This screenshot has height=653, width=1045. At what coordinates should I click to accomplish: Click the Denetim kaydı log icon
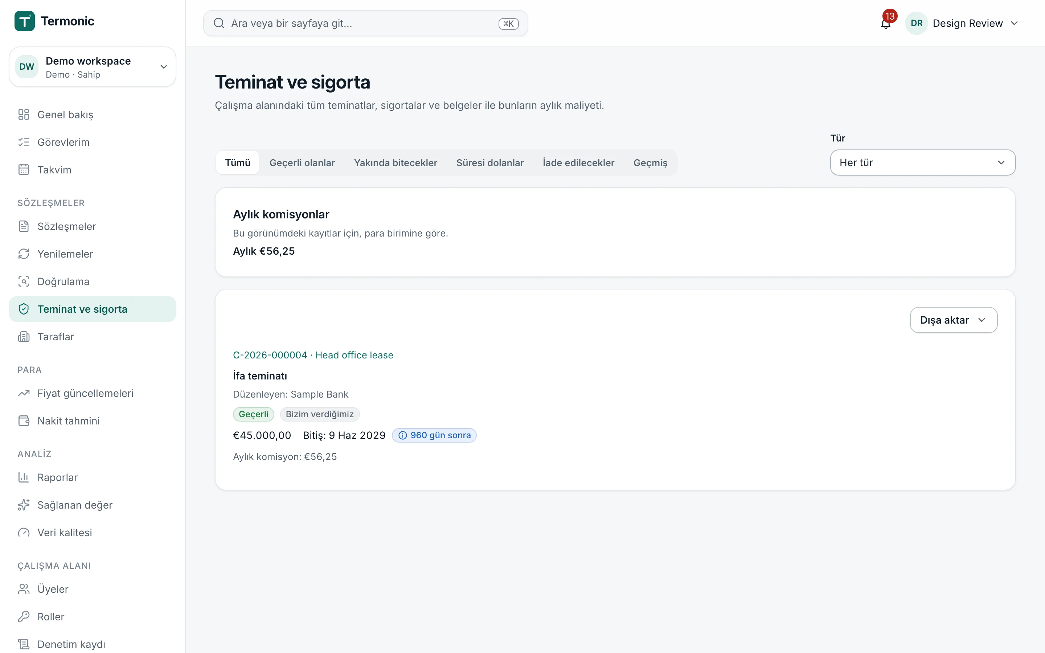pyautogui.click(x=24, y=645)
